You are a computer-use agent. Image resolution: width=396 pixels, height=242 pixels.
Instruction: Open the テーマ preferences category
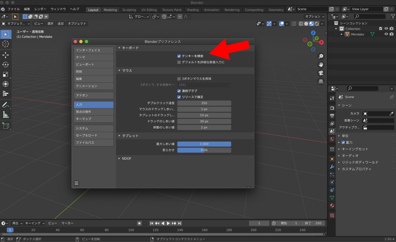click(x=94, y=57)
